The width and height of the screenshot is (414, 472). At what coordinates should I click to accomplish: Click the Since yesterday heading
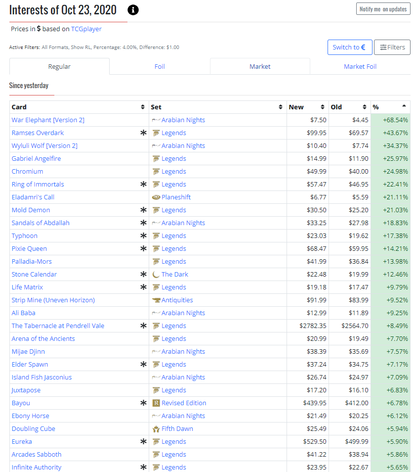29,86
